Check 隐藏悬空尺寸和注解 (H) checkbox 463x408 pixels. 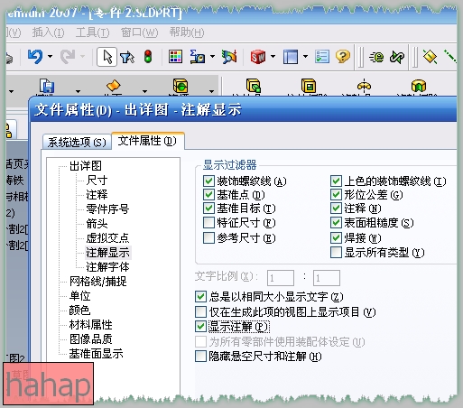(x=200, y=357)
